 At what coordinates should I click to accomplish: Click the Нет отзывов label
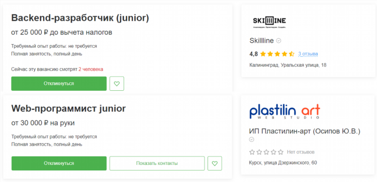(x=301, y=152)
